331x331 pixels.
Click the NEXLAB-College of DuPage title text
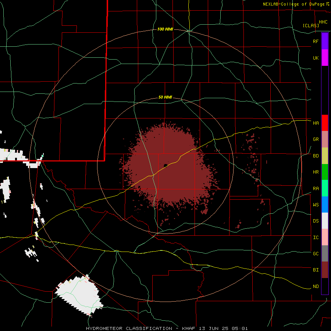(x=293, y=4)
